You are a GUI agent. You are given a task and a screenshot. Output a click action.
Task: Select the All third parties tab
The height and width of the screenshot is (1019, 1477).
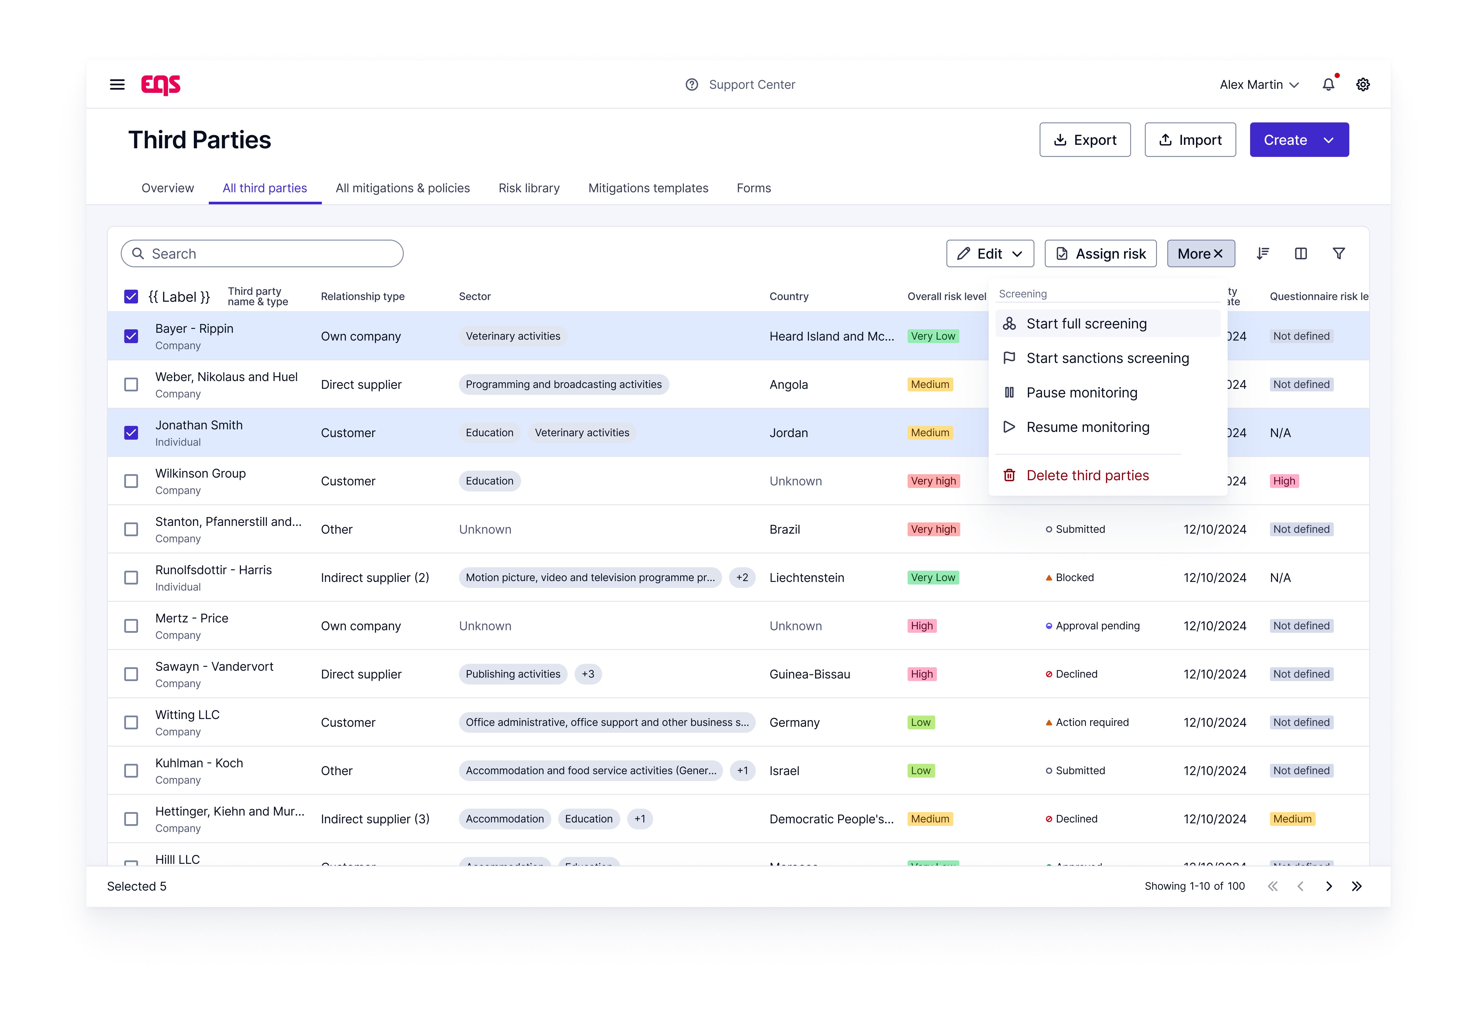265,188
